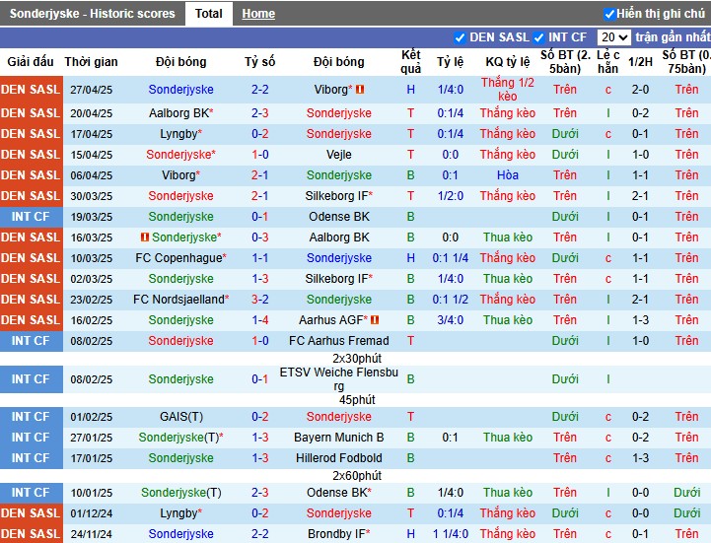Open Lyngby team link on 17/04/25

coord(178,134)
